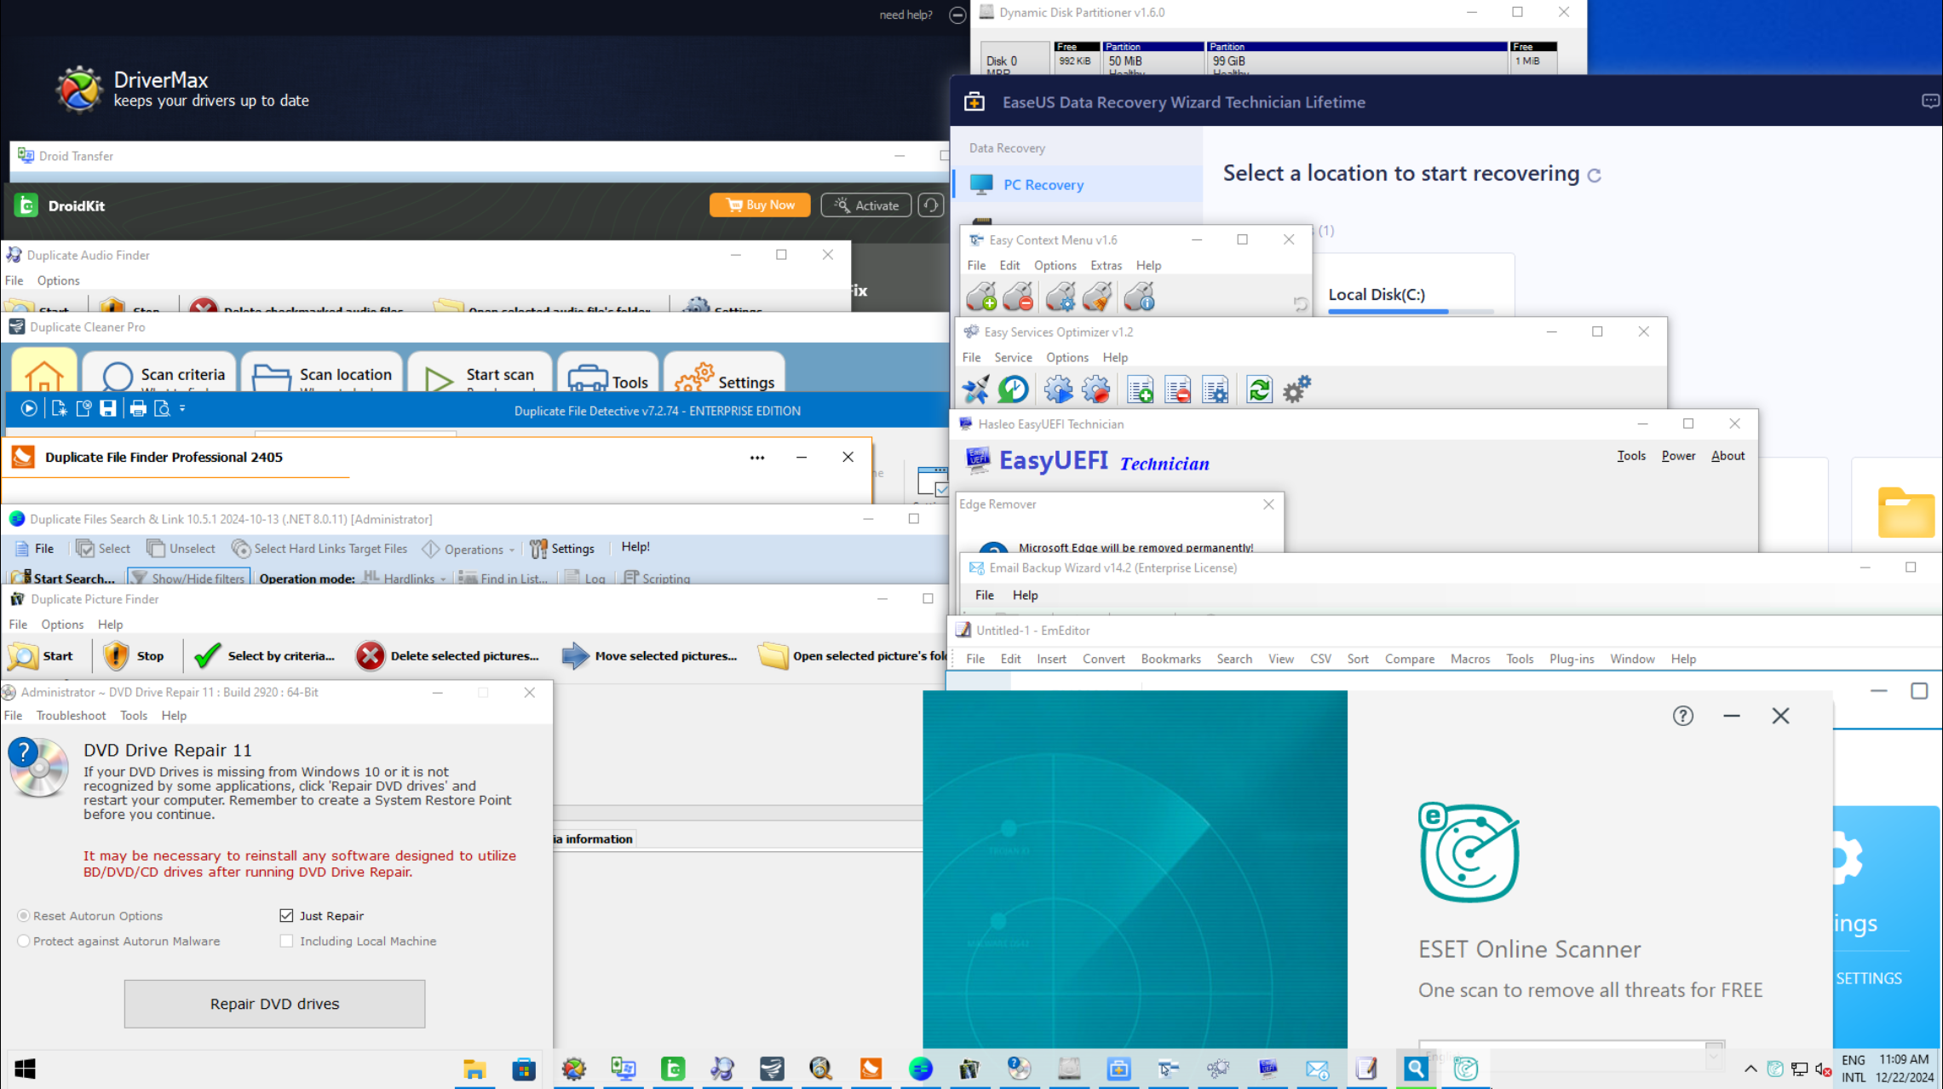Open File Explorer from the taskbar

pos(474,1069)
